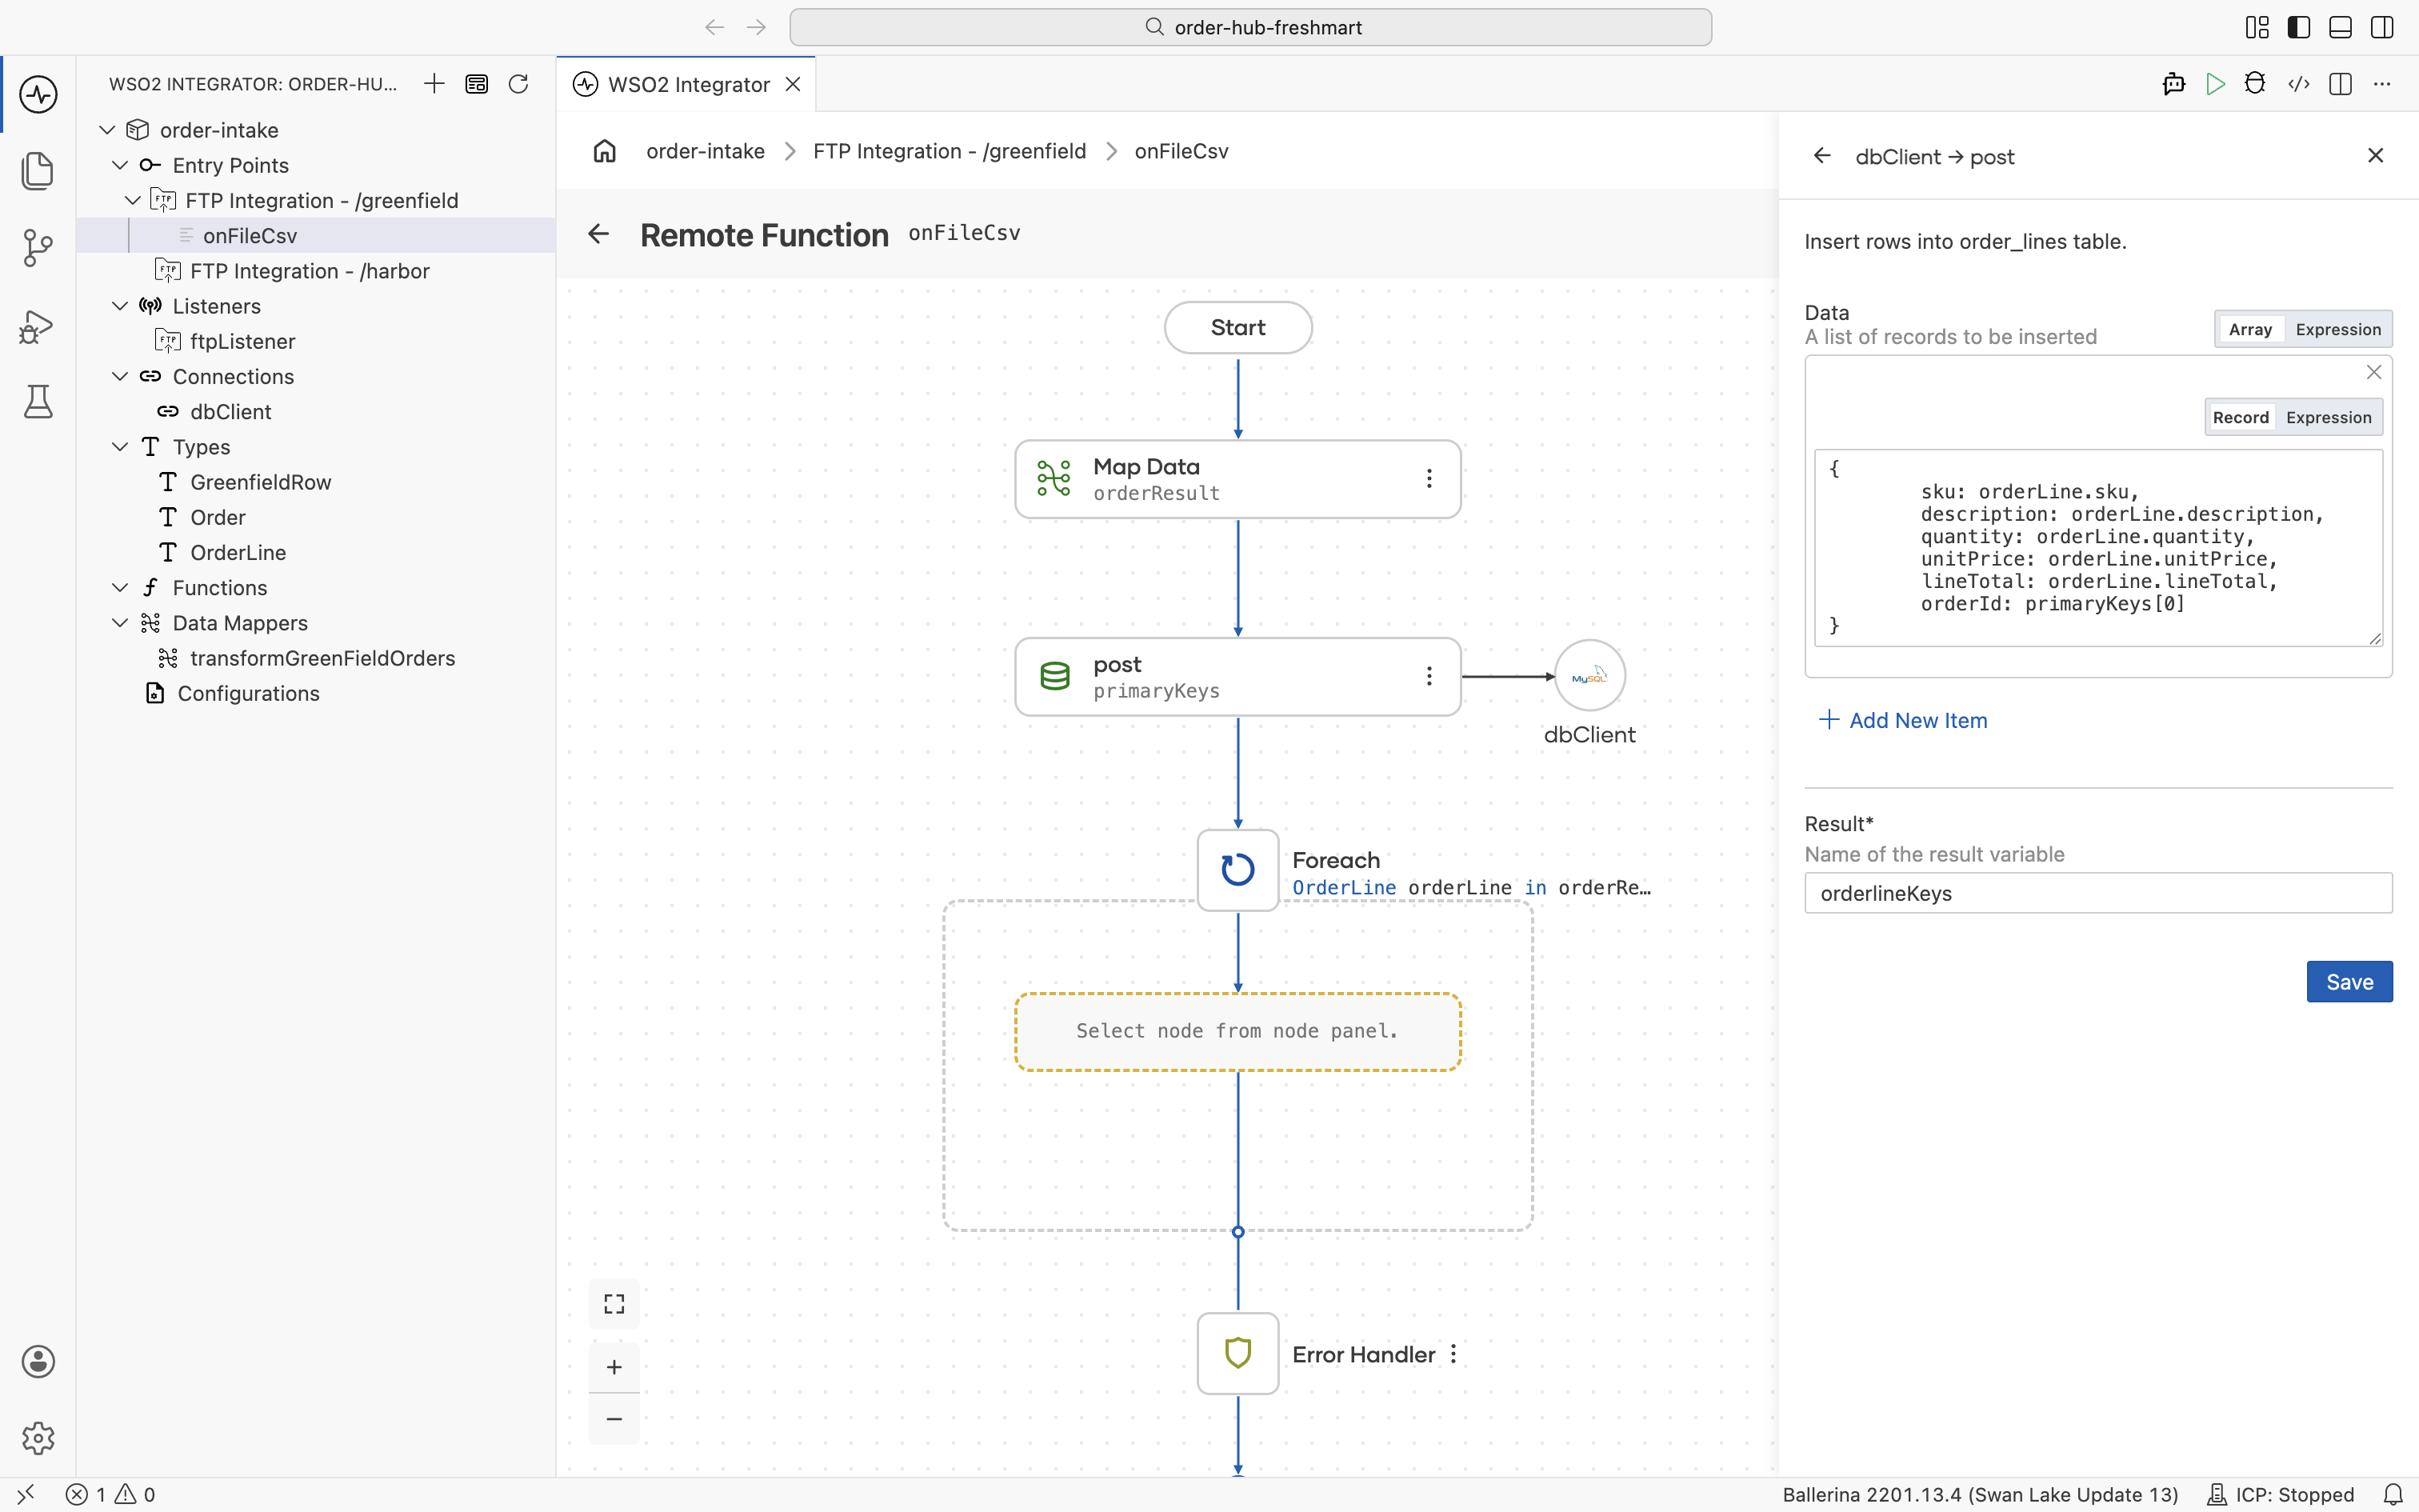
Task: Zoom out the diagram with the minus button
Action: pos(614,1419)
